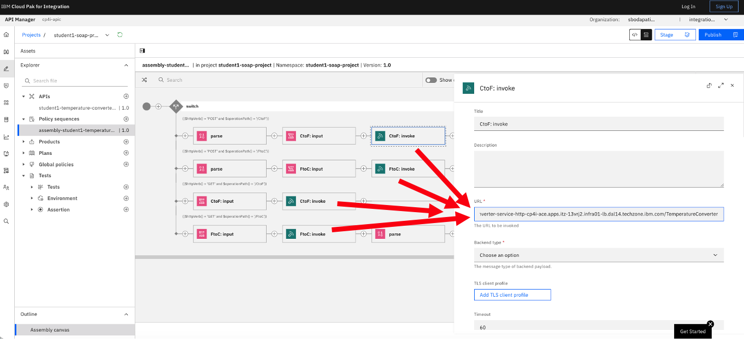744x343 pixels.
Task: Open the settings gear icon in left sidebar
Action: [7, 204]
